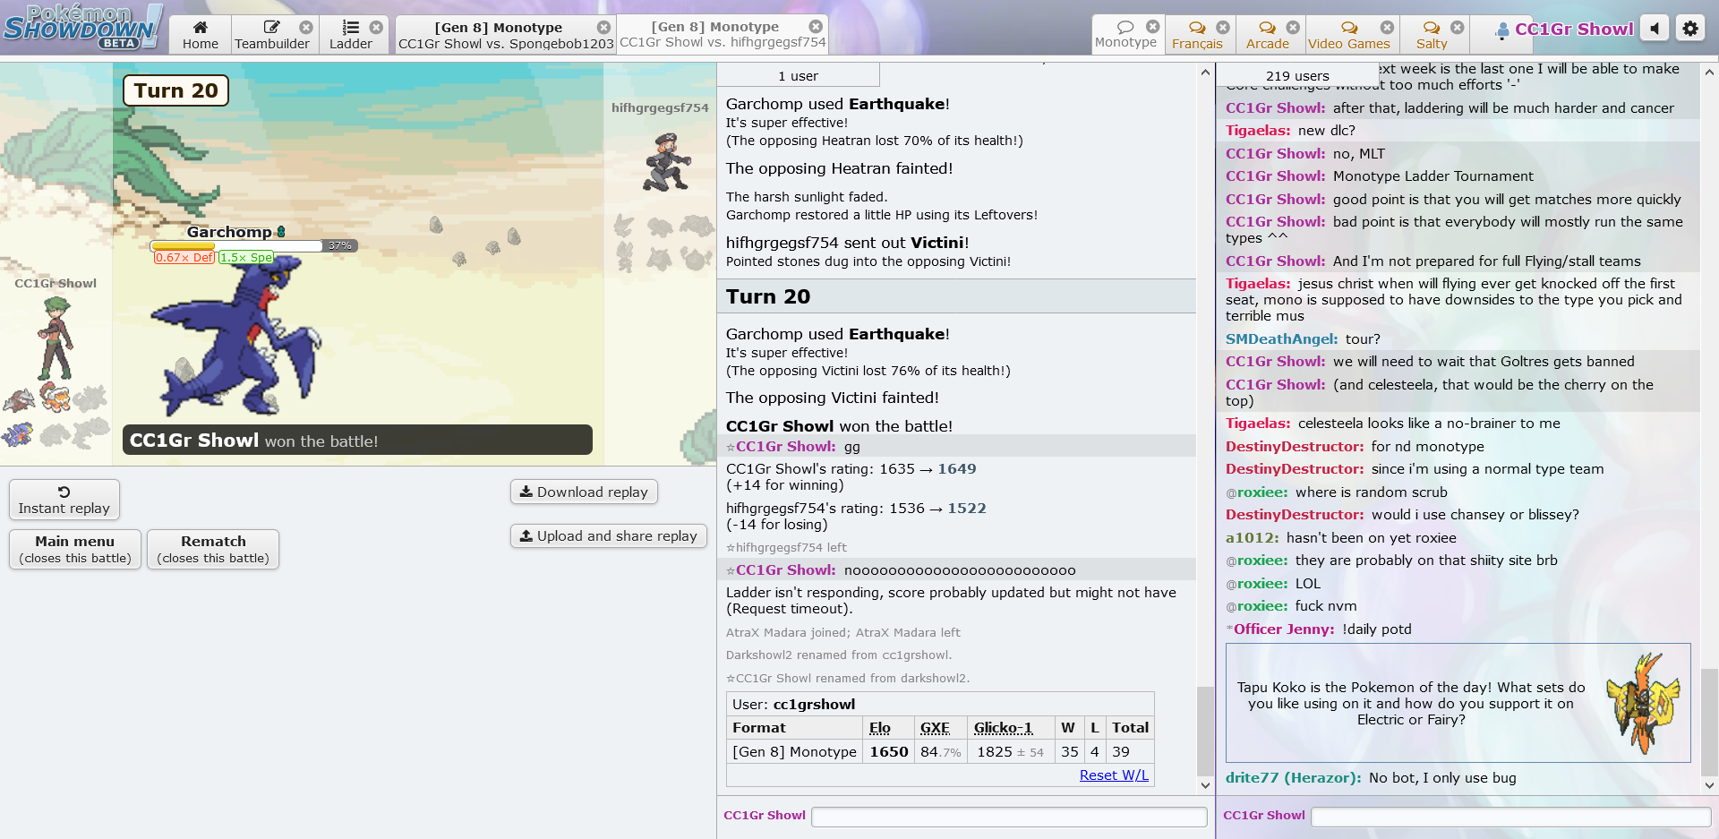Click the Turn 20 heading in log
Viewport: 1719px width, 839px height.
[x=768, y=296]
